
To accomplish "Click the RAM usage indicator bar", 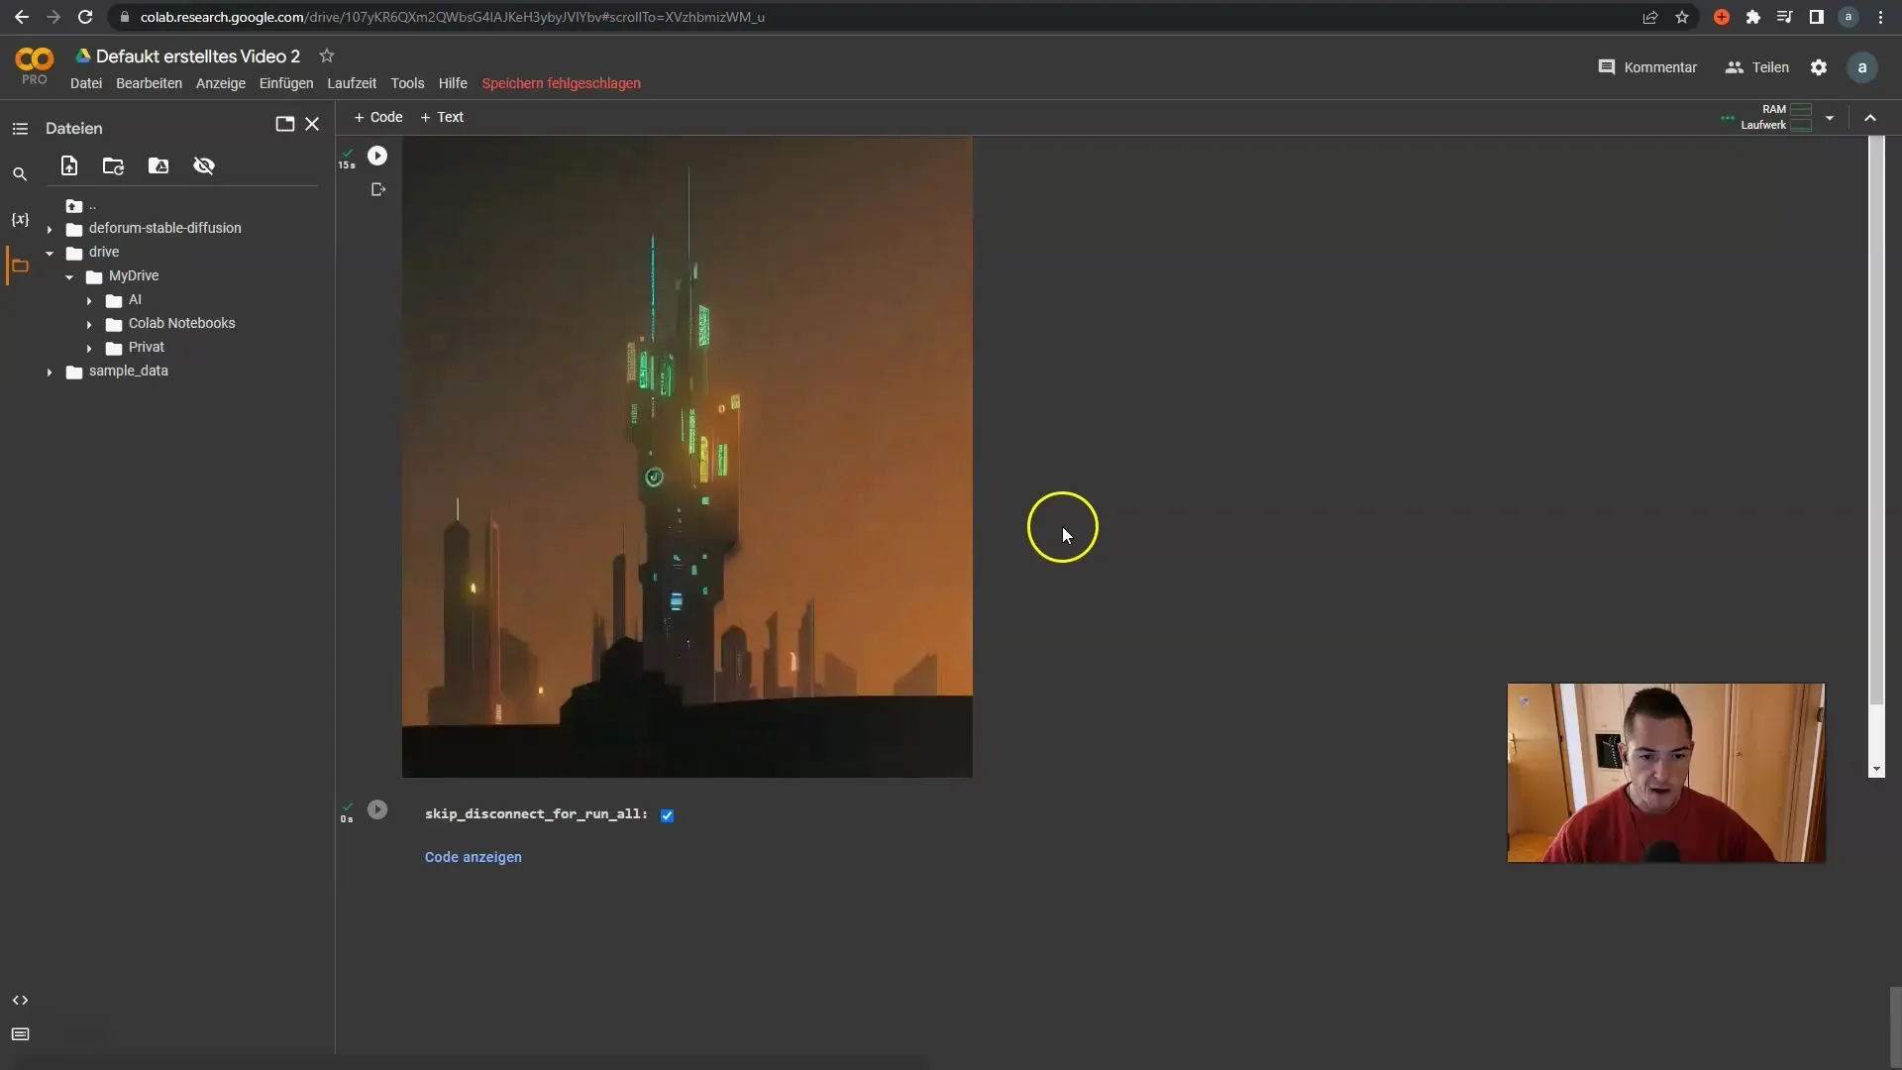I will click(x=1801, y=110).
